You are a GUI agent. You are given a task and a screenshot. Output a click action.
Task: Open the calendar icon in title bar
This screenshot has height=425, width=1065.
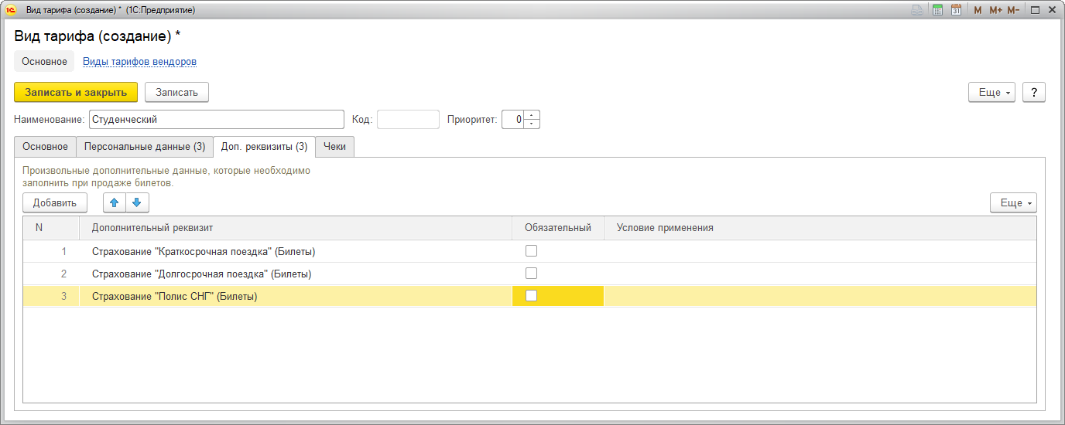point(956,10)
